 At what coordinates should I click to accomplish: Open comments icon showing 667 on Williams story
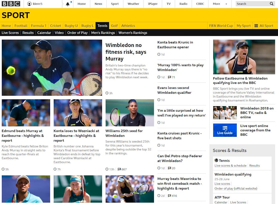point(119,169)
